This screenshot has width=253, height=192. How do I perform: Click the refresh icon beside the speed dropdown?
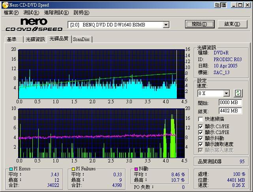point(238,93)
